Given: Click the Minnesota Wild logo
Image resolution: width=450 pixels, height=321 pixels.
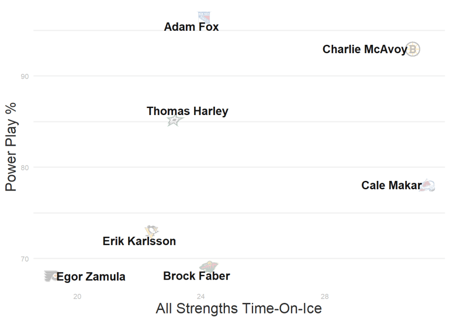Looking at the screenshot, I should [208, 266].
